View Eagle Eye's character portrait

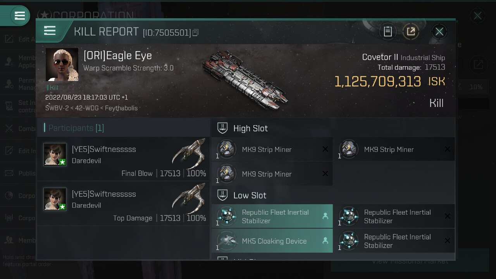tap(62, 65)
